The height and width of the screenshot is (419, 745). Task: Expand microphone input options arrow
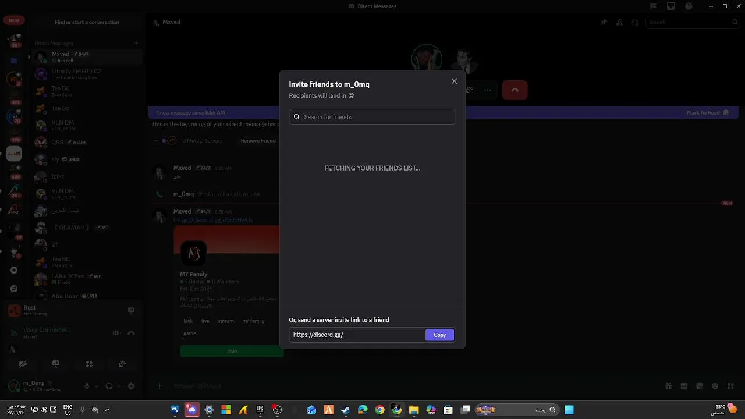click(x=97, y=386)
